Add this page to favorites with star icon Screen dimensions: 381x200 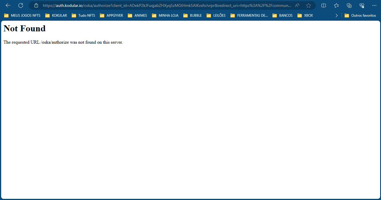tap(309, 5)
